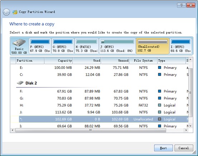This screenshot has height=156, width=198.
Task: Click the Disk 2 group heading
Action: click(x=31, y=83)
